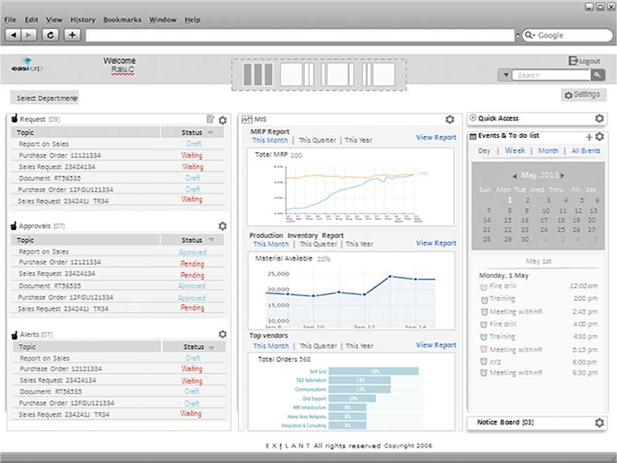Open the MIS panel gear settings

[450, 120]
